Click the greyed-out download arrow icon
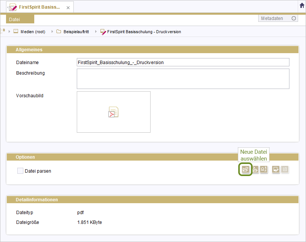306x242 pixels. (x=285, y=169)
